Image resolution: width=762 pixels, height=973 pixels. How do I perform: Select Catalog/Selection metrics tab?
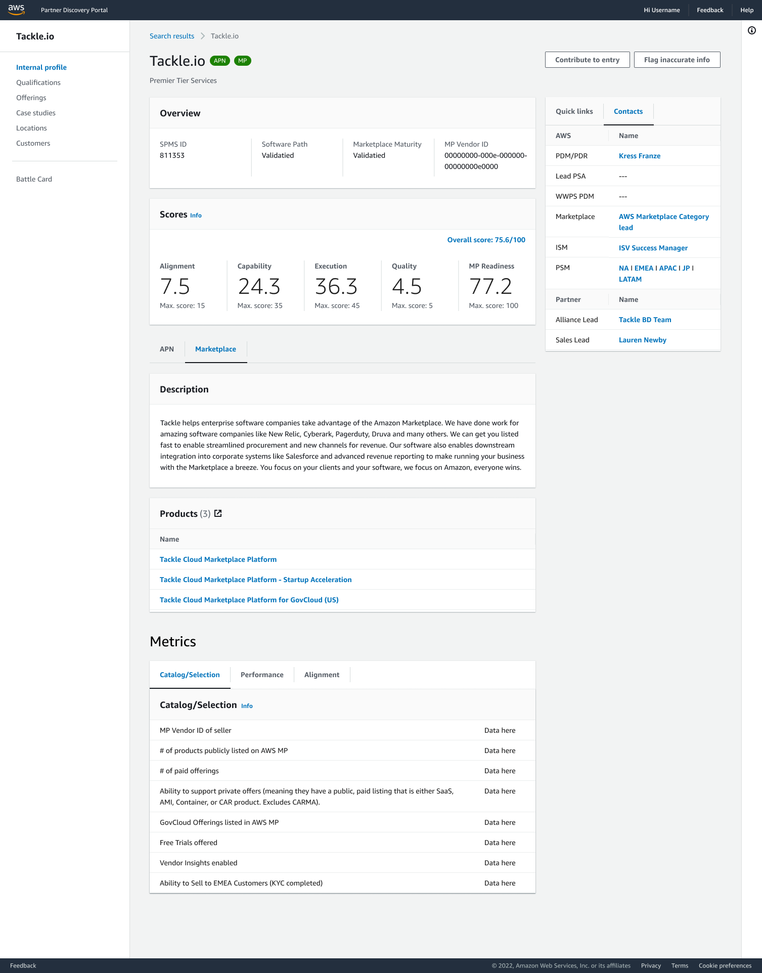point(190,675)
